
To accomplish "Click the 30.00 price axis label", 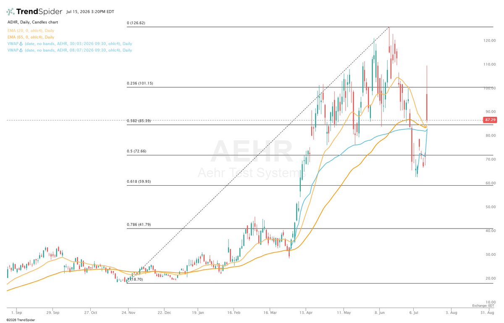I will [491, 255].
